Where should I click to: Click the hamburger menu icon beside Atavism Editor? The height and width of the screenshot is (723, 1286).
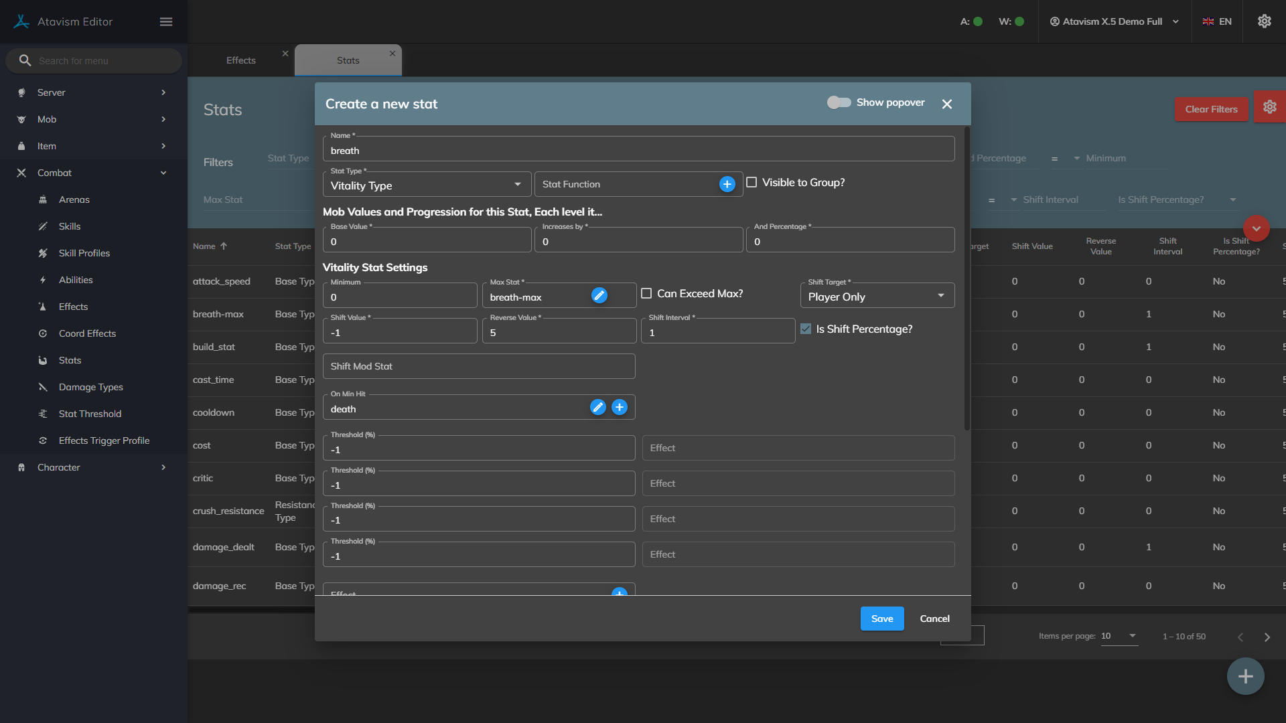coord(166,21)
